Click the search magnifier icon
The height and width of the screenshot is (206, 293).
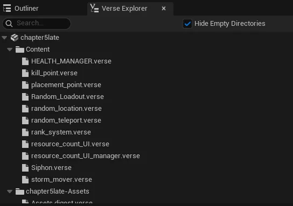pyautogui.click(x=9, y=24)
